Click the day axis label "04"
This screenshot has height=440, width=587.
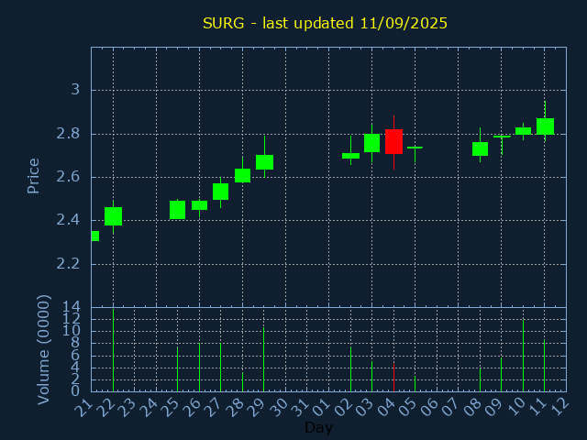(x=385, y=406)
